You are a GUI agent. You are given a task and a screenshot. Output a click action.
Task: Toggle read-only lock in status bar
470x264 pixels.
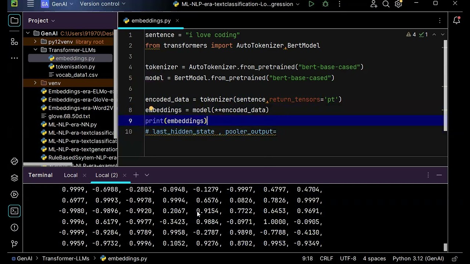coord(455,258)
